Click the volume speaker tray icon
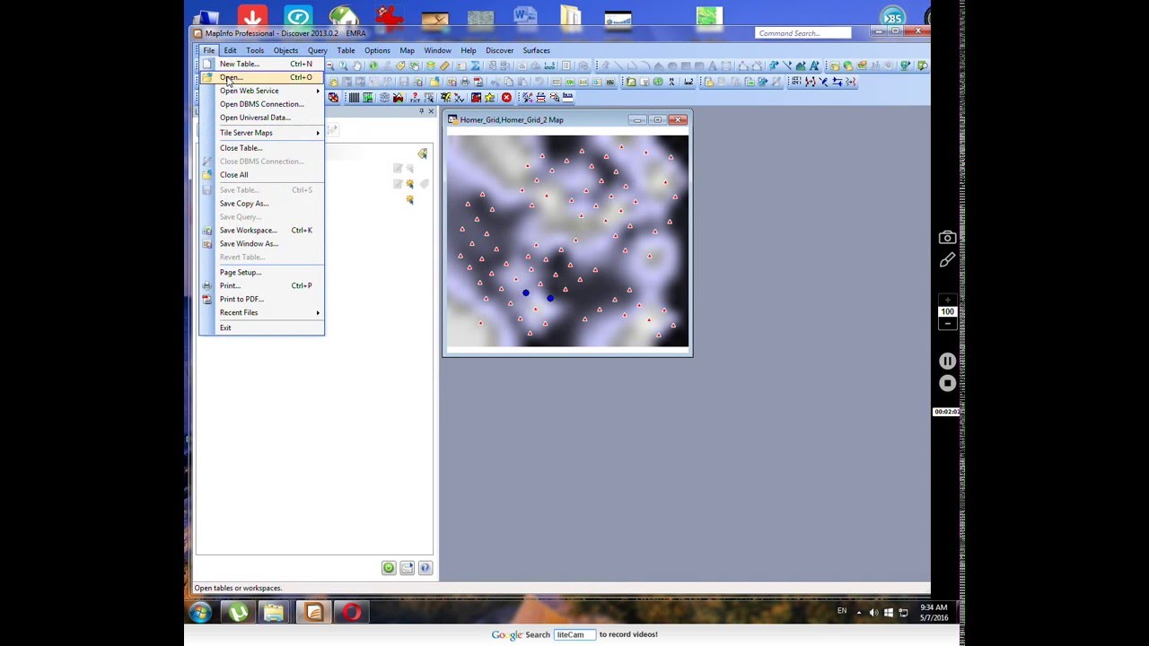This screenshot has width=1149, height=646. (873, 613)
